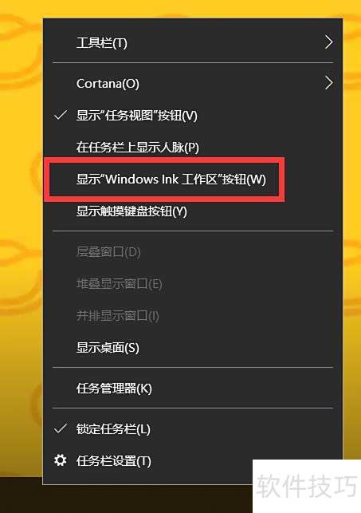Expand the Cortana(O) submenu arrow

pos(328,83)
